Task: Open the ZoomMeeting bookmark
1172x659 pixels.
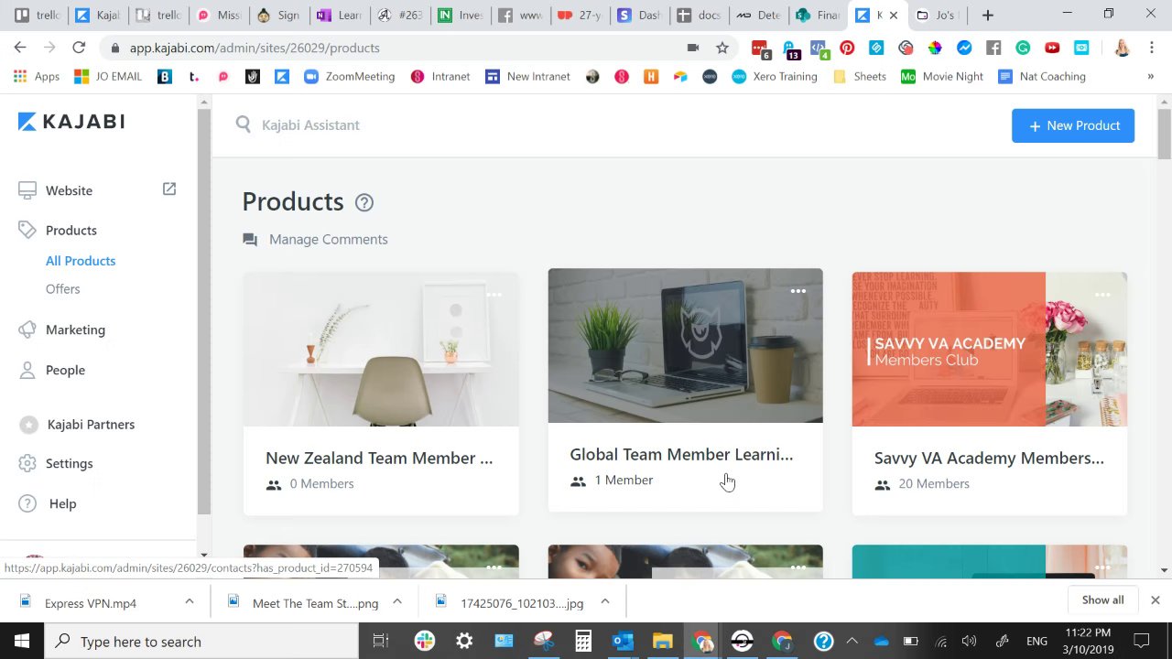Action: coord(349,77)
